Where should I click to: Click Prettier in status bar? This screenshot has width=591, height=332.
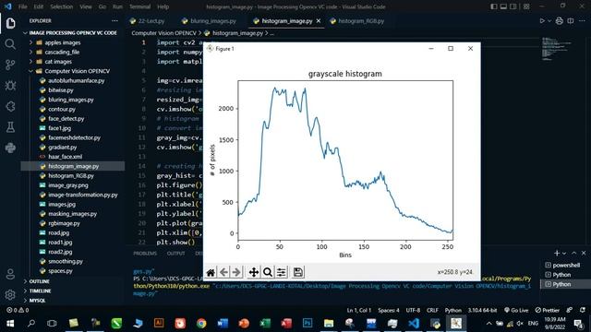548,310
